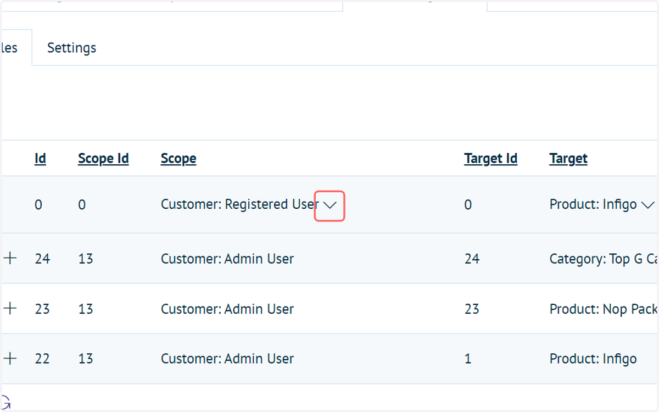Sort by Target Id column header
The image size is (659, 412).
[490, 159]
